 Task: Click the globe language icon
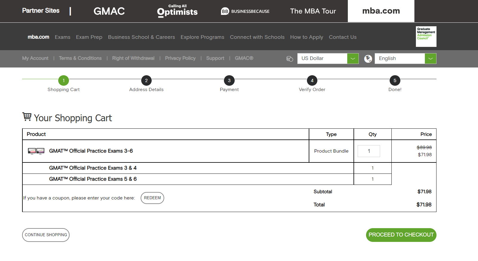368,59
